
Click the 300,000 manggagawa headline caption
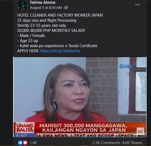click(83, 128)
